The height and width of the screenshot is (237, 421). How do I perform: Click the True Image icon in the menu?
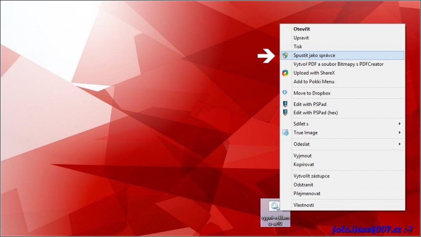[285, 133]
